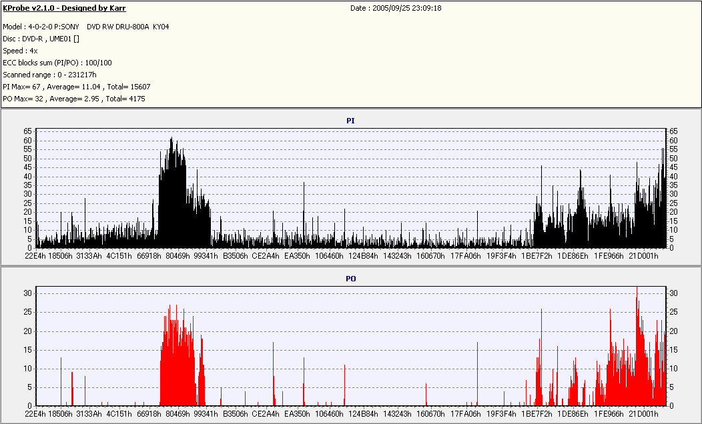Image resolution: width=702 pixels, height=424 pixels.
Task: Select the Model SONY DVD RW DRU-800A line
Action: [x=86, y=27]
